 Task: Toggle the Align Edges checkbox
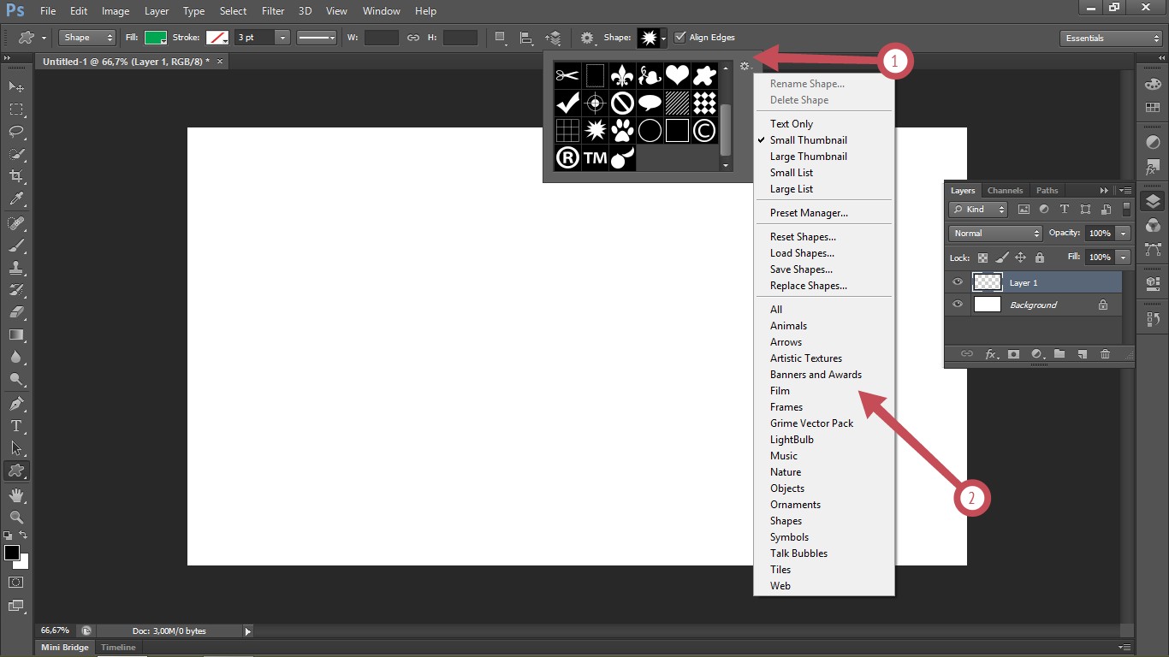(x=680, y=38)
